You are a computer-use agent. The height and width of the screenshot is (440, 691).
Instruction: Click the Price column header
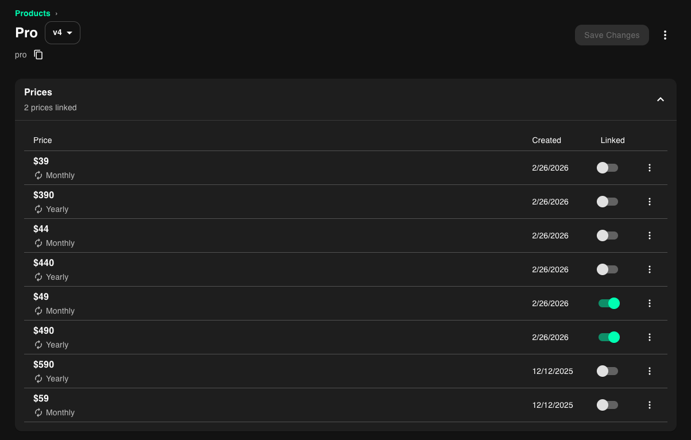coord(43,140)
